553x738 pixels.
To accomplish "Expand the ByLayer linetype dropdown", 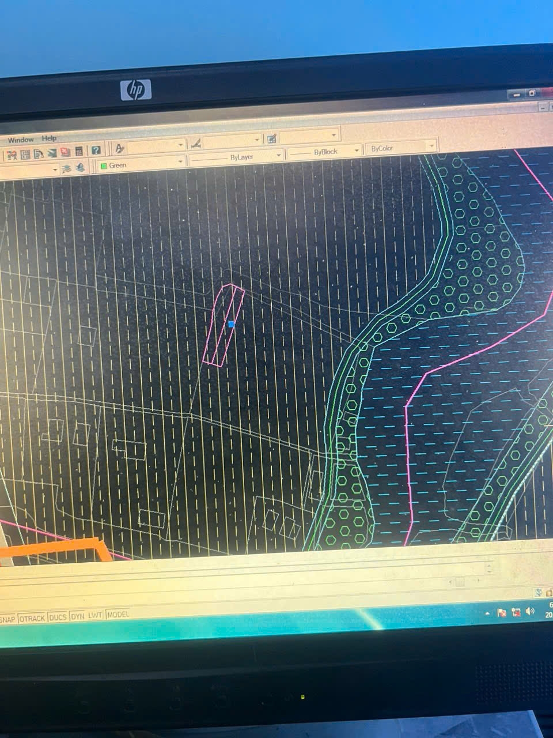I will point(237,157).
